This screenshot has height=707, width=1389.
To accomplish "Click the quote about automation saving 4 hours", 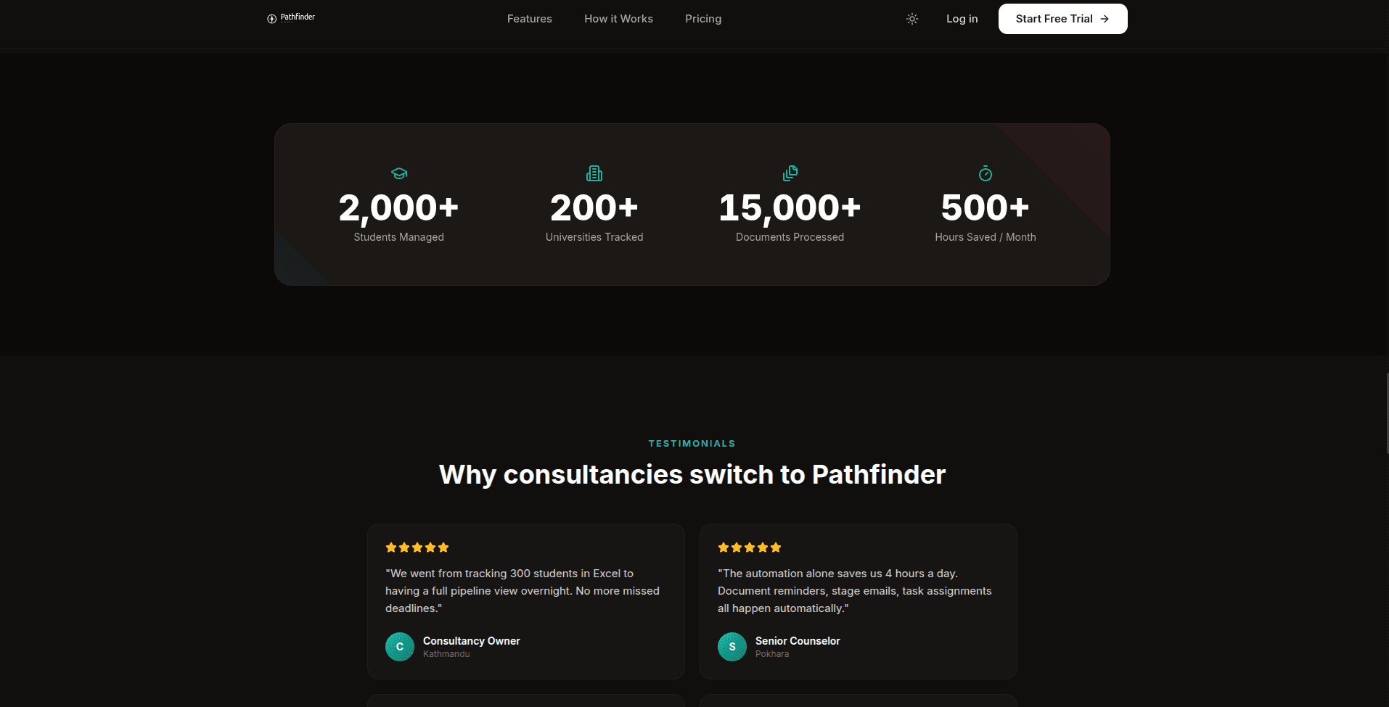I will coord(855,591).
